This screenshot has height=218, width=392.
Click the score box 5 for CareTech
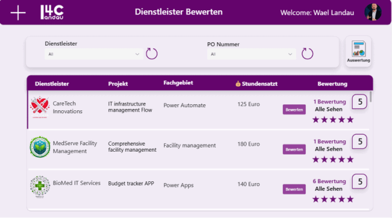(359, 102)
